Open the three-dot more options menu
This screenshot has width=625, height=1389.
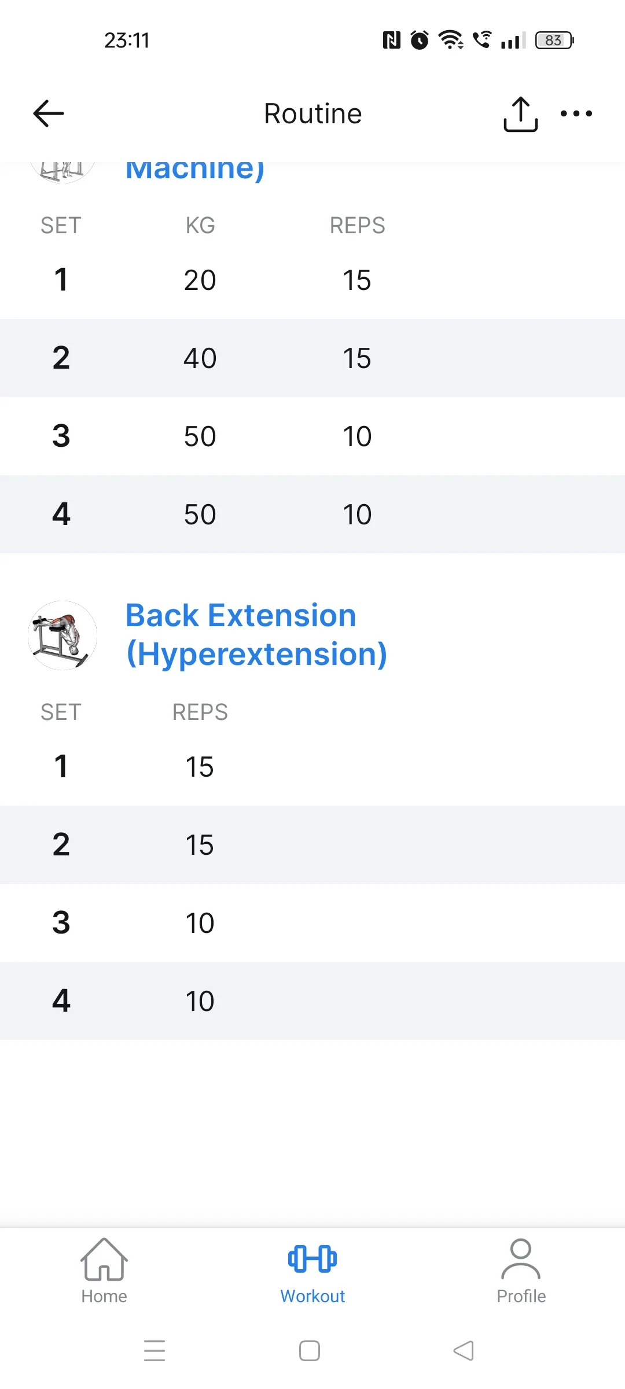[576, 113]
